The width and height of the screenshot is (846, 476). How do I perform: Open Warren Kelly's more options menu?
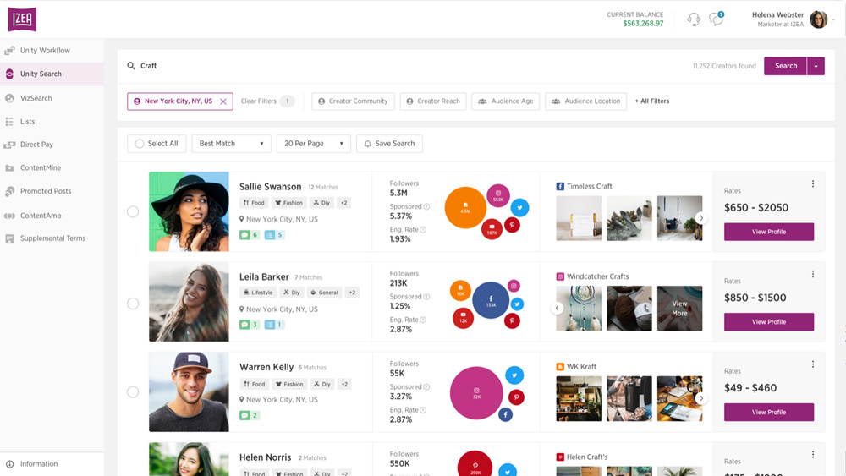[813, 364]
